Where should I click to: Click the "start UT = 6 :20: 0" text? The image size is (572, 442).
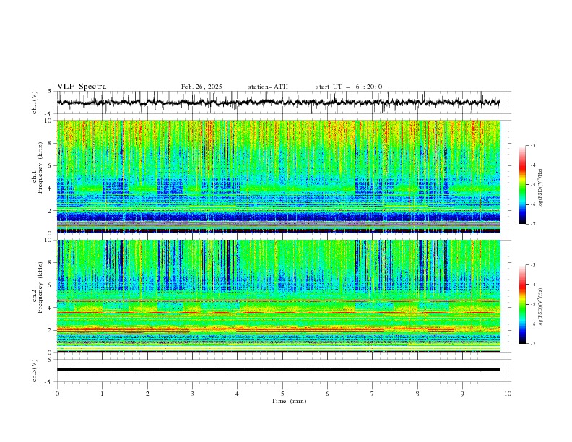point(349,87)
